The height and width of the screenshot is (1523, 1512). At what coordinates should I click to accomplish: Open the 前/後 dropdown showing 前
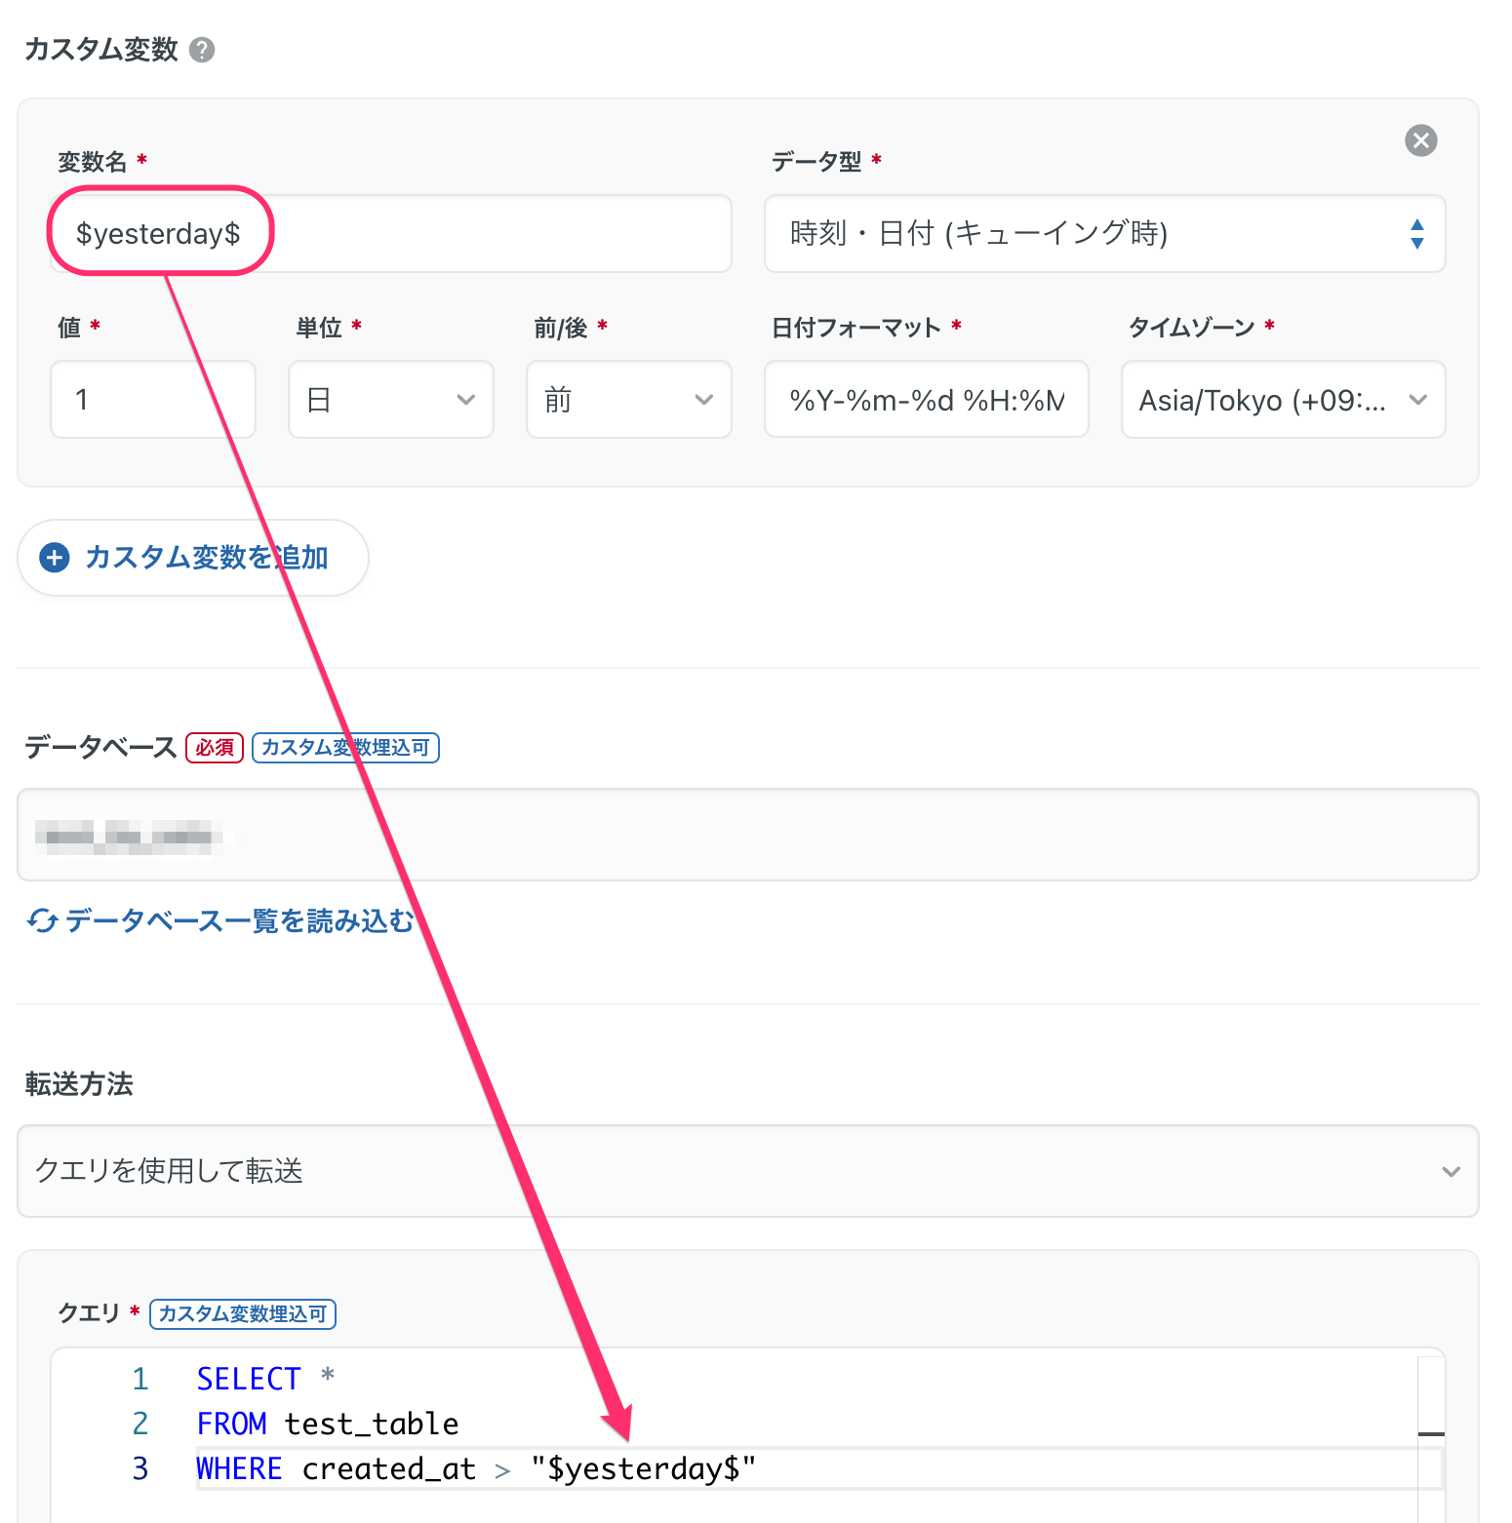(629, 399)
